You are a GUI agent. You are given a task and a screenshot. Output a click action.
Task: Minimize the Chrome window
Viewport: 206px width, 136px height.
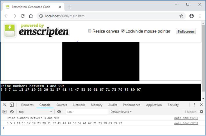(x=176, y=4)
